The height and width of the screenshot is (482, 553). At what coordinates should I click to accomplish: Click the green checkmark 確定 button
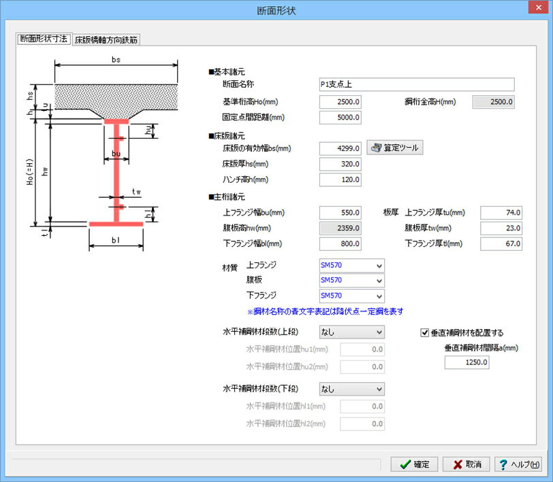click(x=414, y=464)
